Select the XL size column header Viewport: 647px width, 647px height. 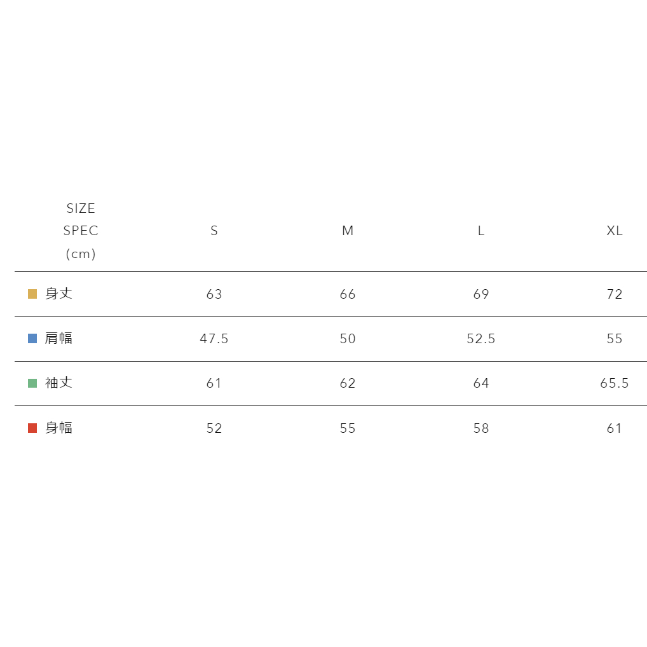pos(615,231)
